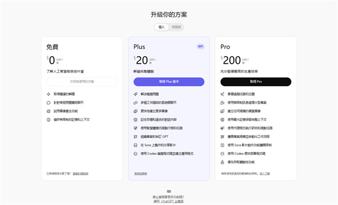Viewport: 338px width, 205px height.
Task: Click the 升級你的方案 page heading
Action: [169, 15]
